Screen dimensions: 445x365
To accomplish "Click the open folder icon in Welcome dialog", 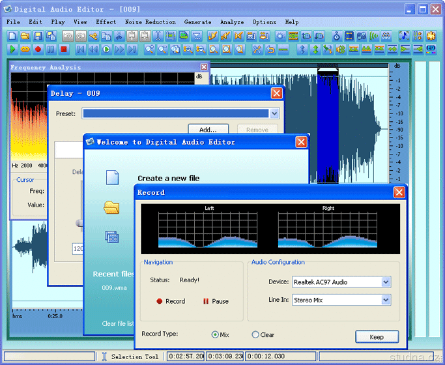I will (112, 207).
